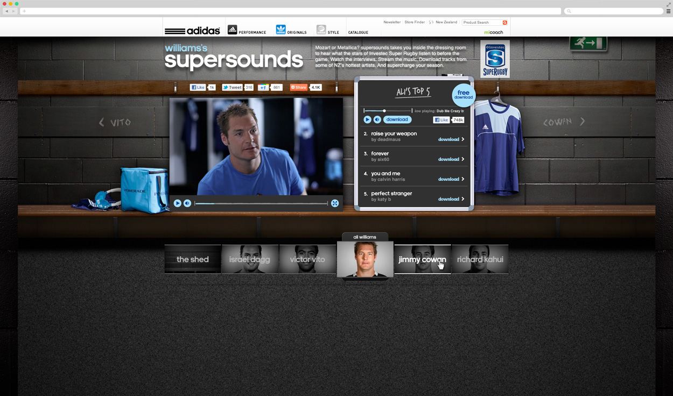The image size is (673, 396).
Task: Open 'the shed' thumbnail
Action: pos(193,259)
